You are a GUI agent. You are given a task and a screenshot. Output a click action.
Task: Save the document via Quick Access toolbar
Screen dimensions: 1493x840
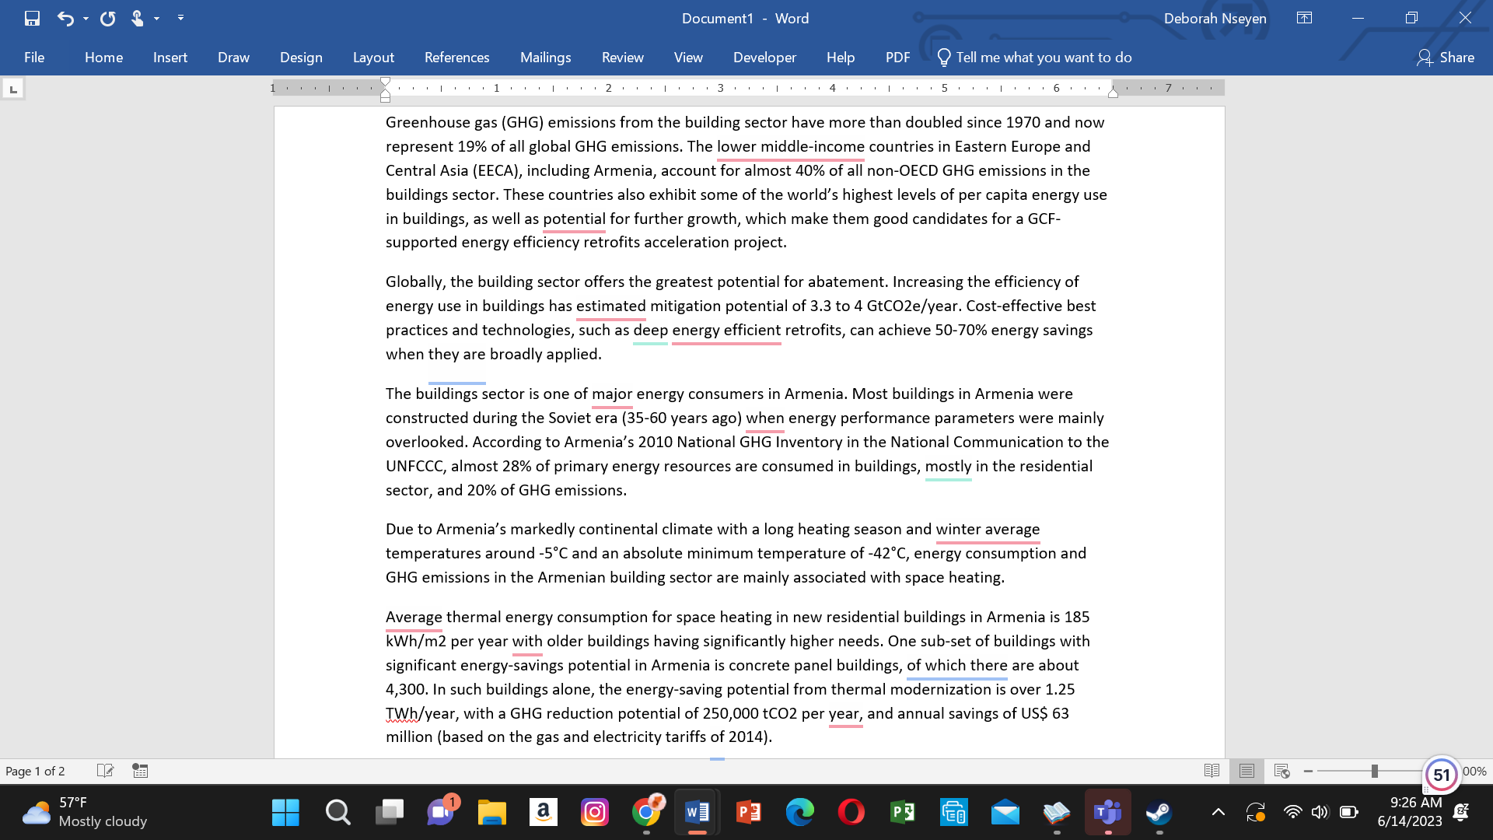click(32, 18)
